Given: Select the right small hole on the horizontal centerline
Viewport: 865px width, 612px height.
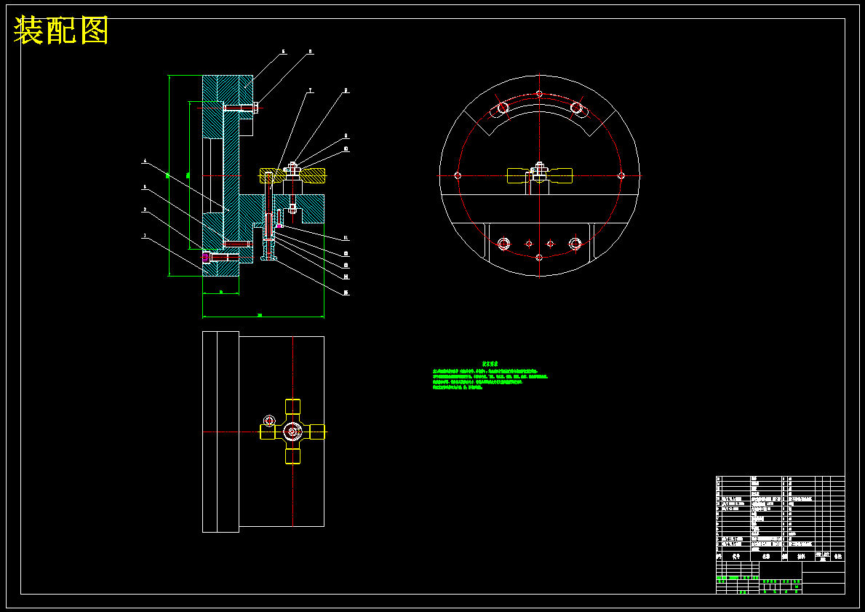Looking at the screenshot, I should (621, 175).
